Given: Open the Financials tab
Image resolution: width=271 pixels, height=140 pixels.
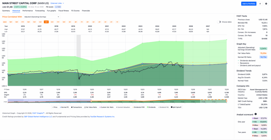Looking at the screenshot, I should (x=86, y=11).
